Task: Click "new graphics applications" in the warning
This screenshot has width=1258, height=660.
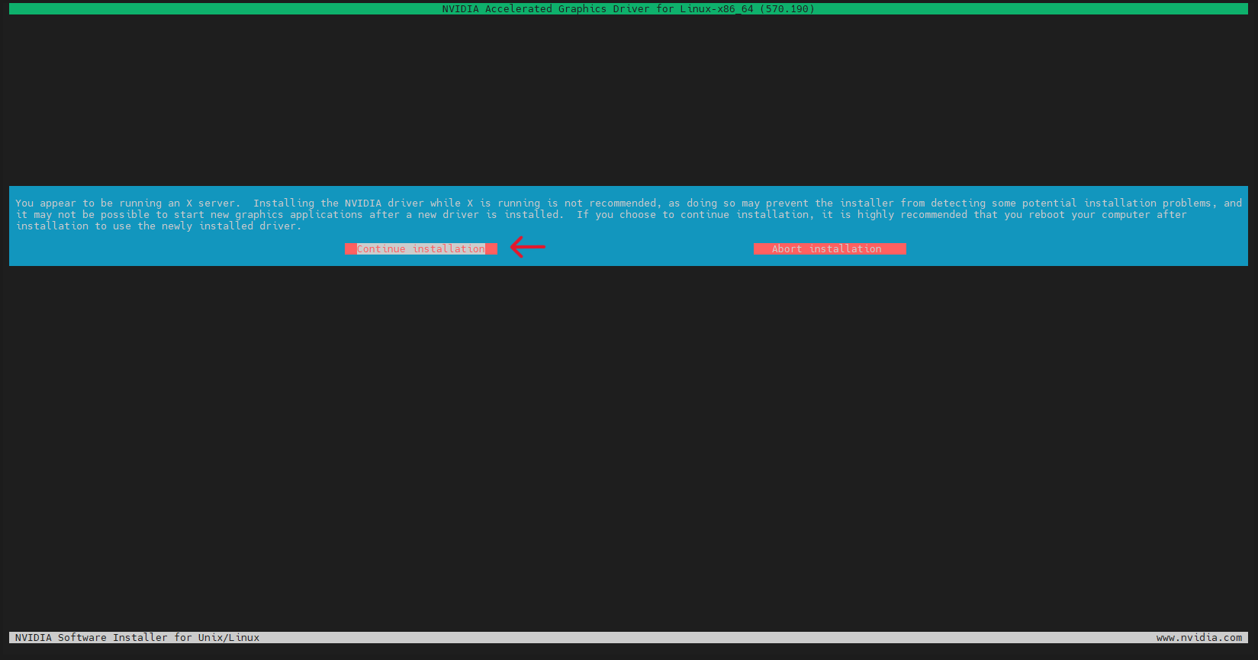Action: [x=286, y=215]
